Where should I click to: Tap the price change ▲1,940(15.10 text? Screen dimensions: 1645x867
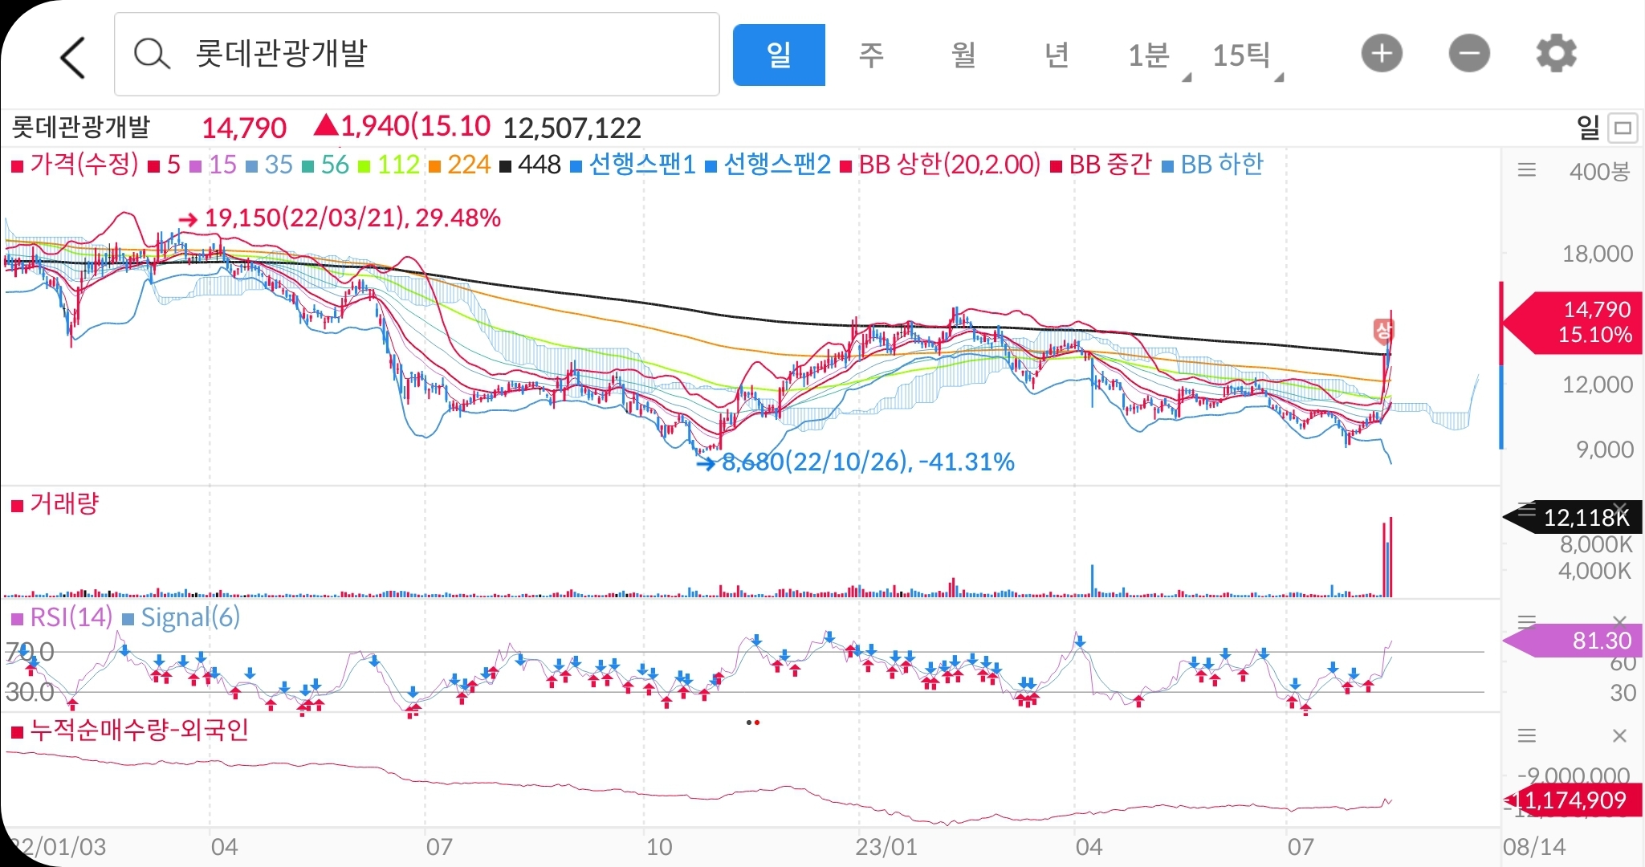coord(401,127)
